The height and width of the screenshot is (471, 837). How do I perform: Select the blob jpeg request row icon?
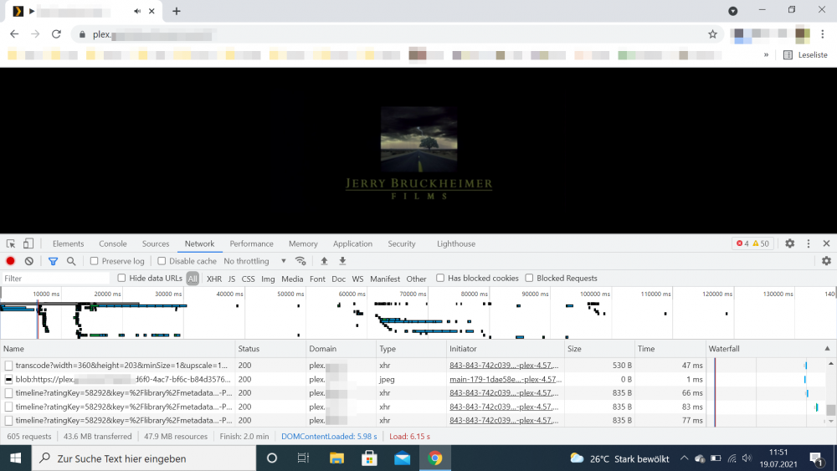[x=8, y=379]
